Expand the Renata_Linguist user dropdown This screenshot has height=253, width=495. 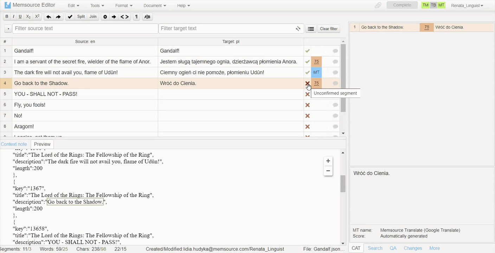467,6
